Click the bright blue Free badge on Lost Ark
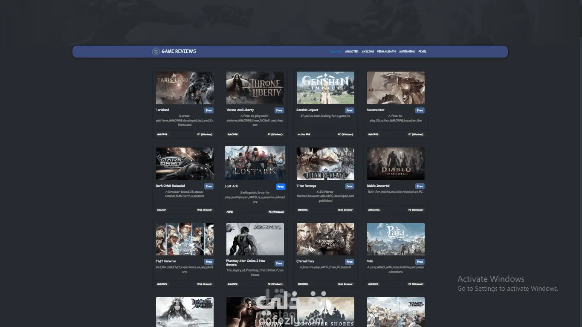Image resolution: width=582 pixels, height=327 pixels. (x=281, y=187)
